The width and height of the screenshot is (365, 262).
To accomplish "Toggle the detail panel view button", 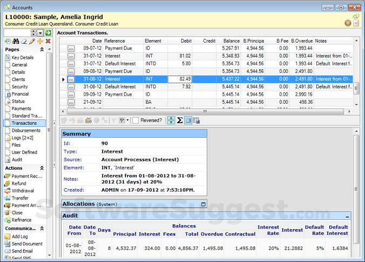I will click(x=188, y=120).
